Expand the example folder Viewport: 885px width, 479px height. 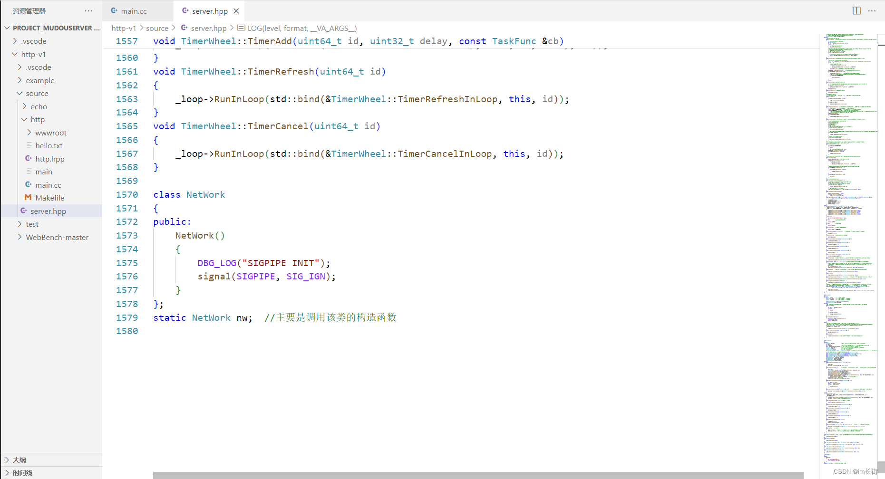pyautogui.click(x=20, y=80)
